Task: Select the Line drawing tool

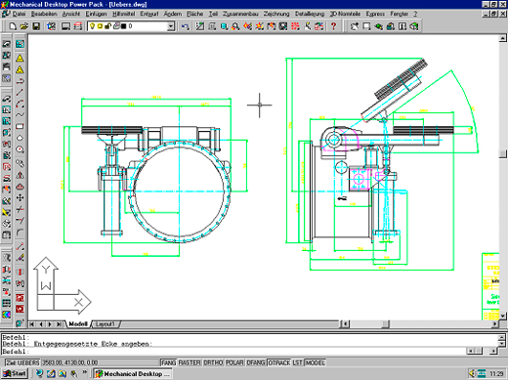Action: coord(20,93)
